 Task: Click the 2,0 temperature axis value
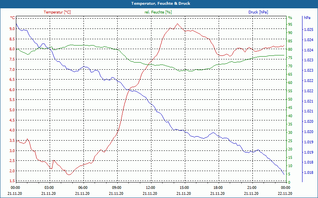click(x=12, y=171)
